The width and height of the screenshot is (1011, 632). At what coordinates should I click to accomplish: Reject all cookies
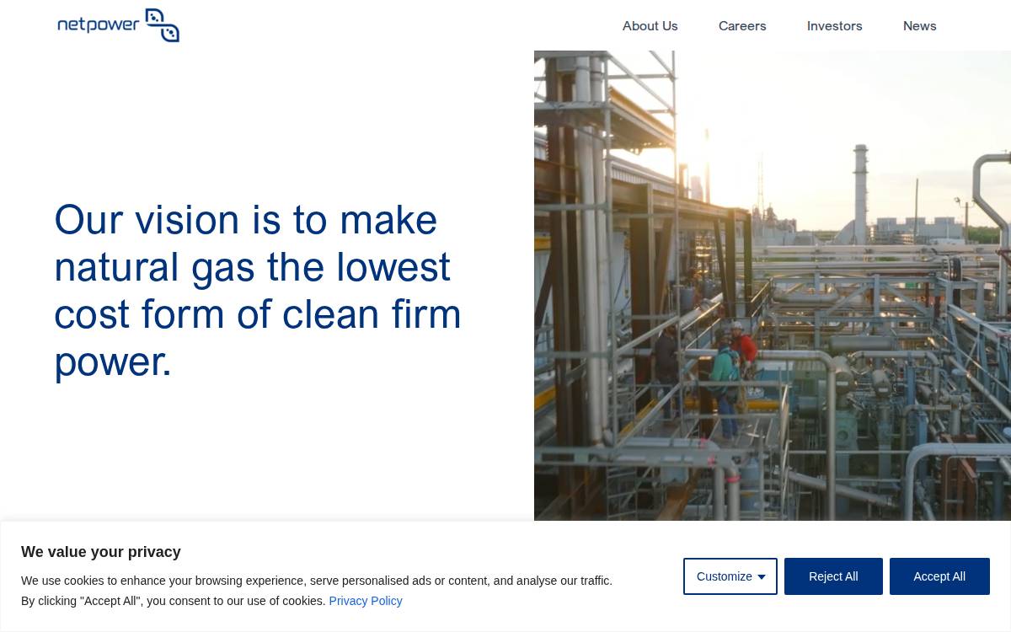pyautogui.click(x=833, y=576)
